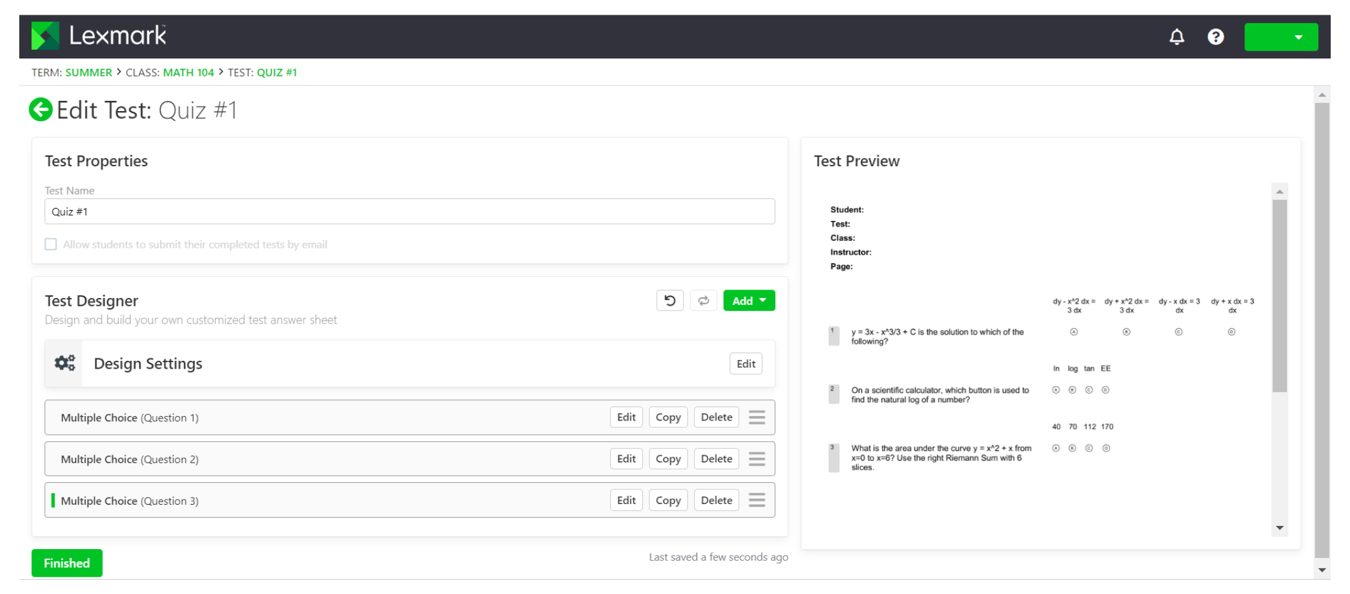Select the Multiple Choice (Question 2) row
The height and width of the screenshot is (594, 1350).
click(410, 459)
